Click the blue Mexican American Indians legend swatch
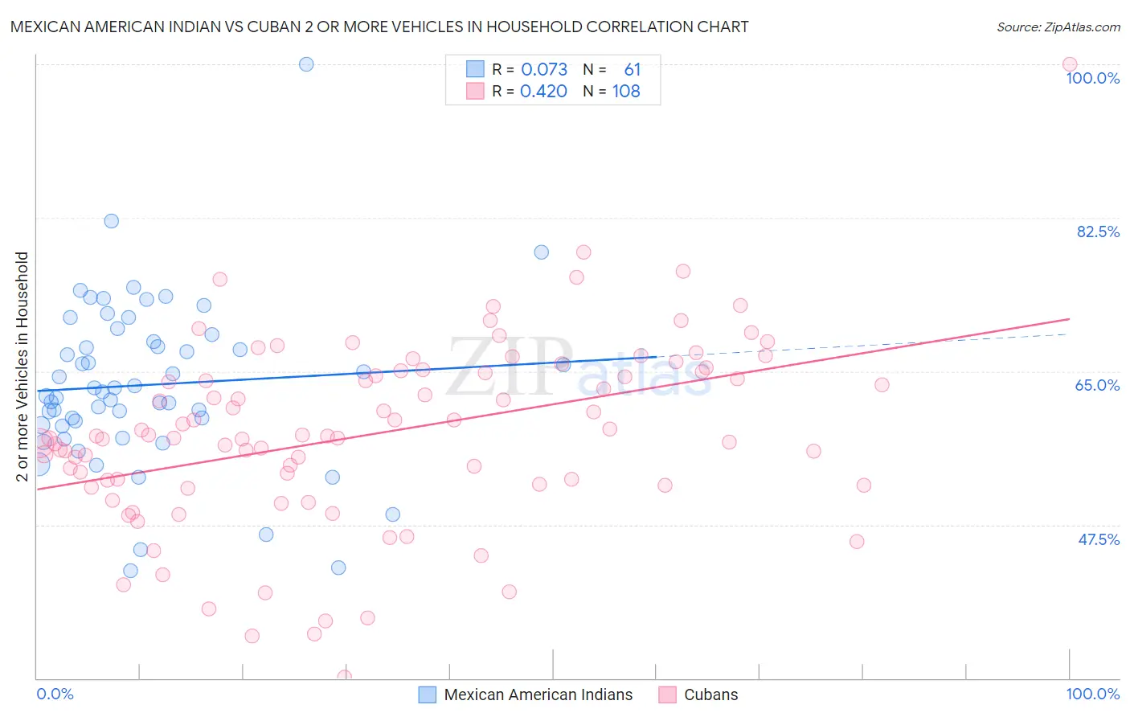This screenshot has width=1130, height=717. pyautogui.click(x=428, y=694)
